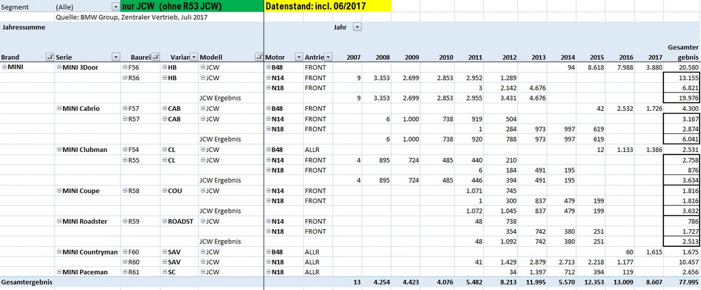
Task: Collapse the MINI Roadster series group
Action: coord(59,222)
